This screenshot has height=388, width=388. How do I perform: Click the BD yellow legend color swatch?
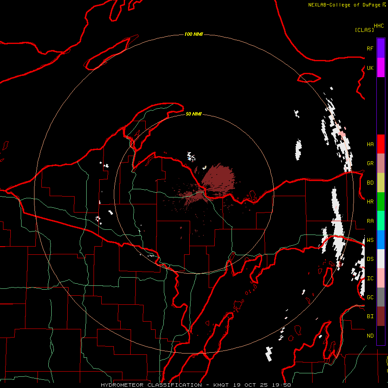(381, 183)
